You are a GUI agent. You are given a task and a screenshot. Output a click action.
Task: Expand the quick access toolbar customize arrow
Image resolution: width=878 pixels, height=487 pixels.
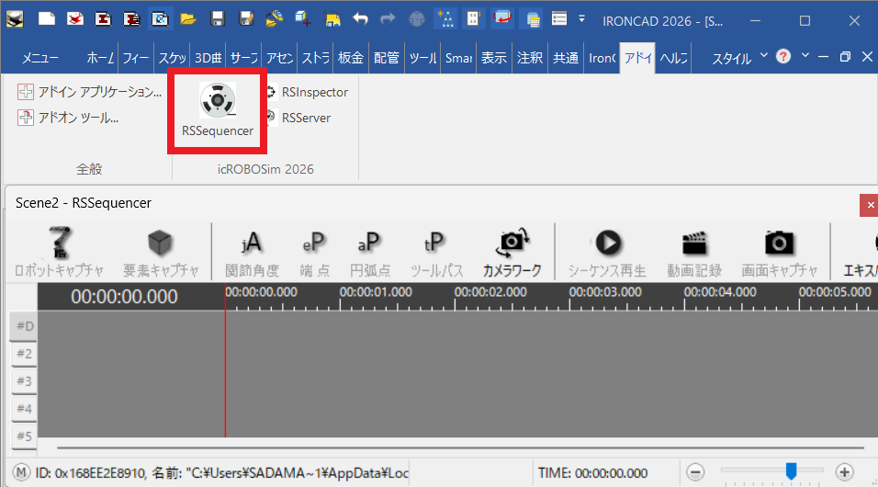581,19
